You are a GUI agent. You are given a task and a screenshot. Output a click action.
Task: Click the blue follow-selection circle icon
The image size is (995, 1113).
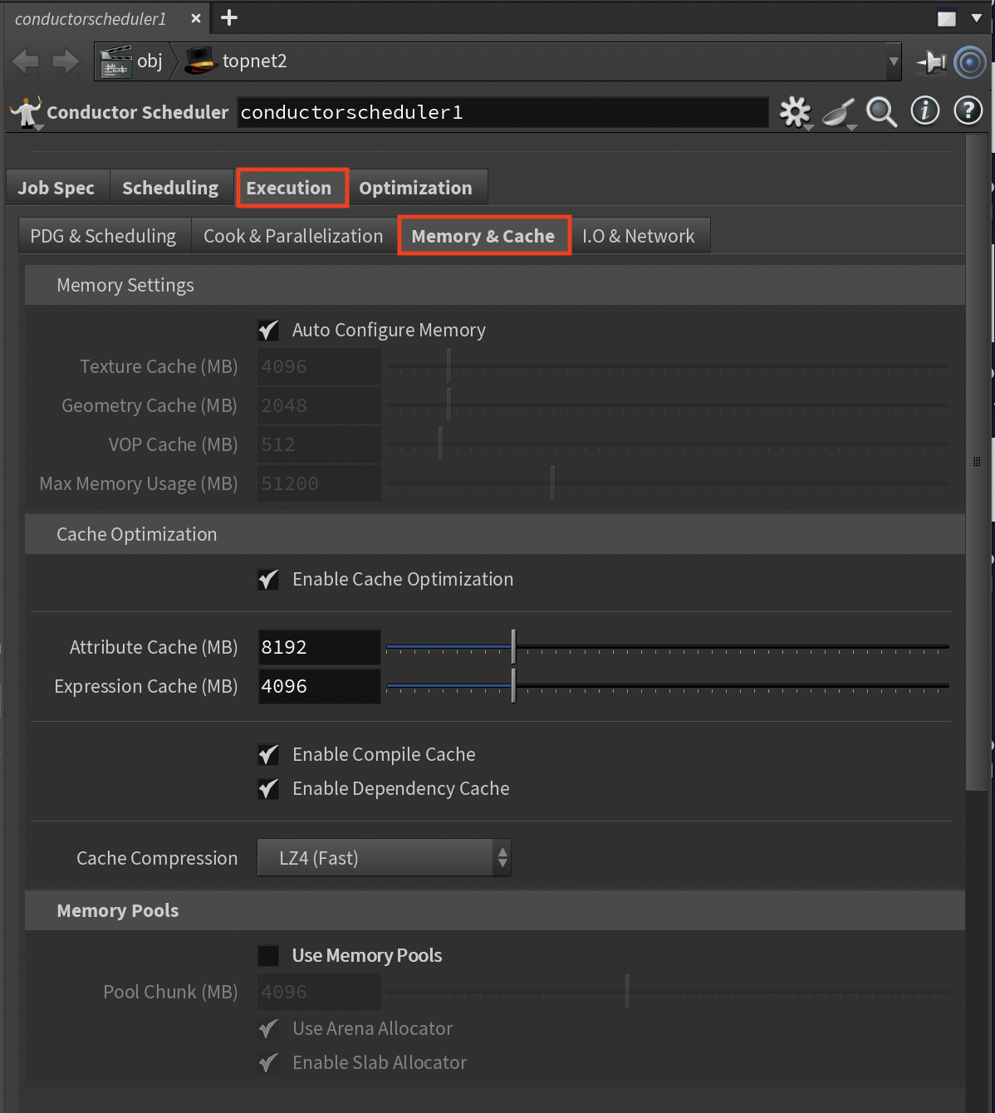point(970,62)
